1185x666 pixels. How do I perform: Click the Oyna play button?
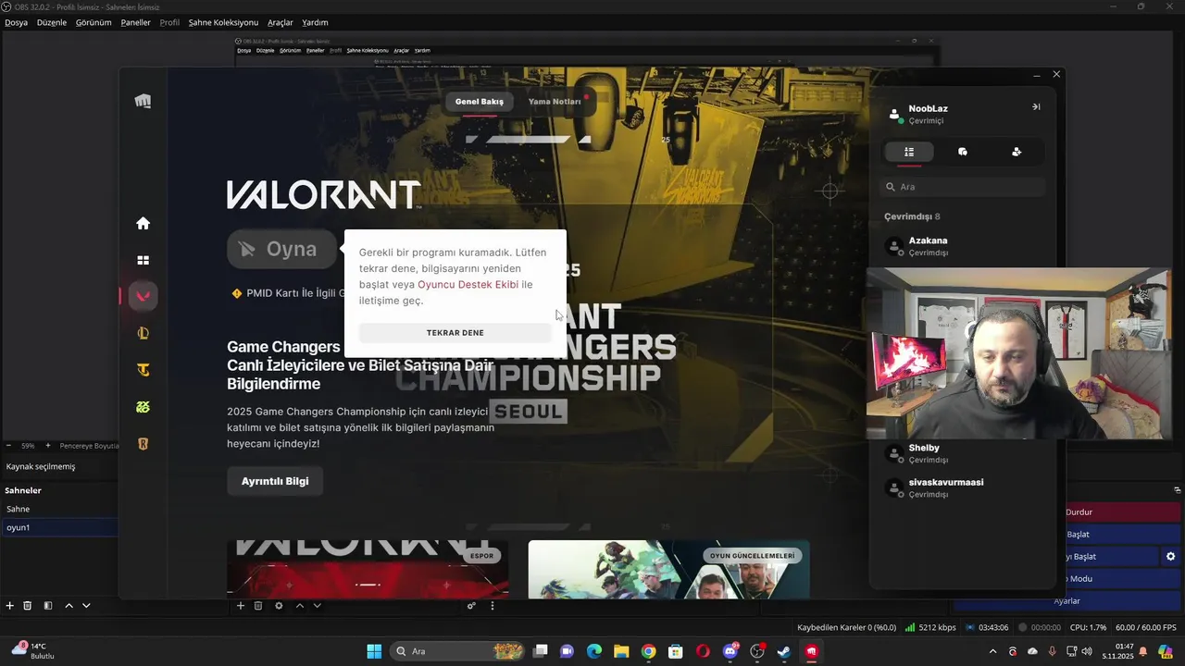pyautogui.click(x=282, y=249)
